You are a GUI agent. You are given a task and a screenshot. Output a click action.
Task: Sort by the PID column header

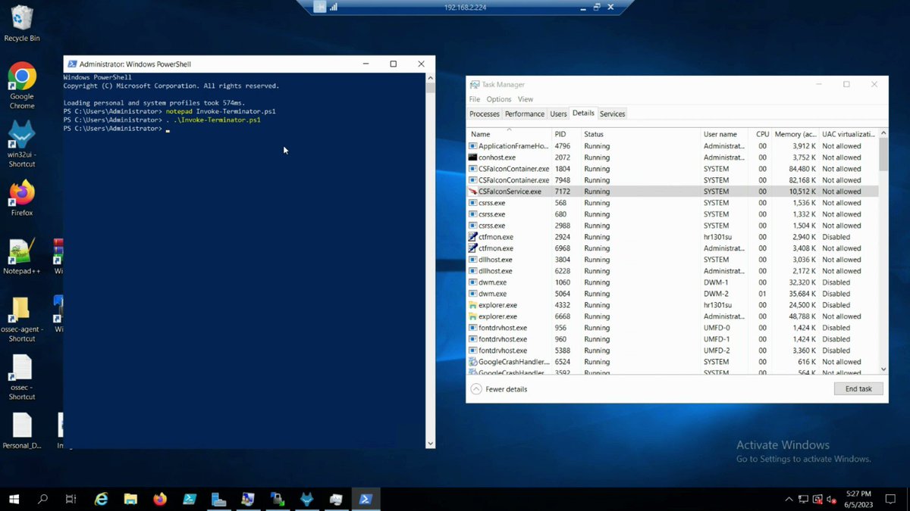pyautogui.click(x=566, y=133)
